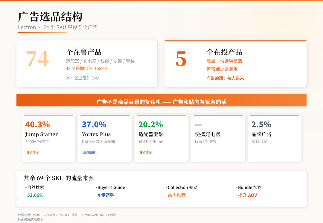Click the 'Bundle 加购' label

[250, 187]
